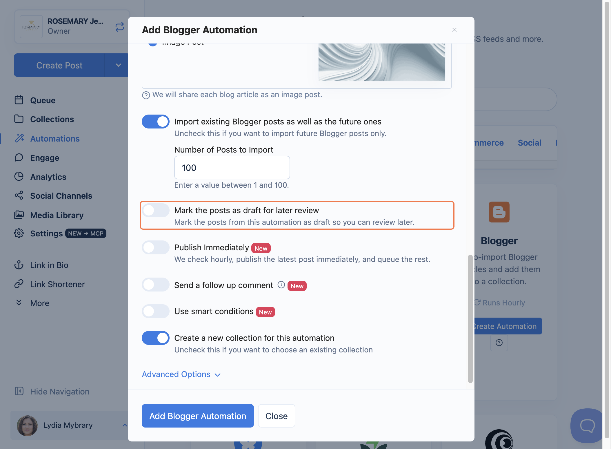Click the help icon beside image post note
Screen dimensions: 611x449
[x=146, y=95]
